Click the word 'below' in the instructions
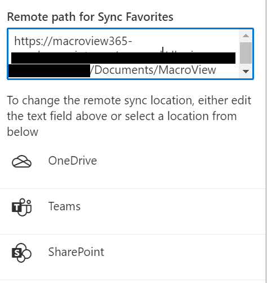 (23, 132)
